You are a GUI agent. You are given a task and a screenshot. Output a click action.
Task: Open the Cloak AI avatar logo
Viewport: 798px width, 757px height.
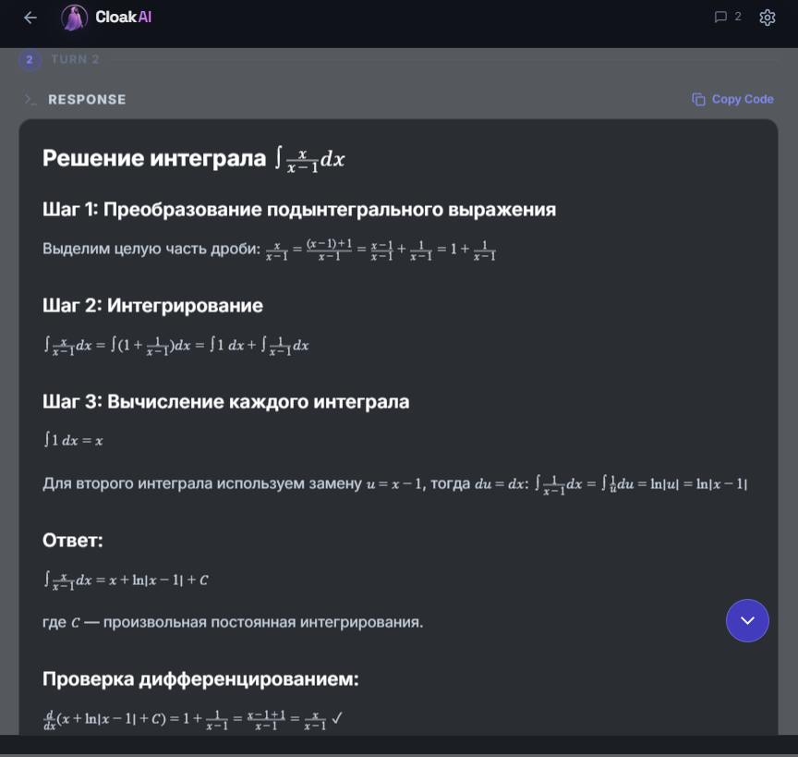click(x=74, y=18)
